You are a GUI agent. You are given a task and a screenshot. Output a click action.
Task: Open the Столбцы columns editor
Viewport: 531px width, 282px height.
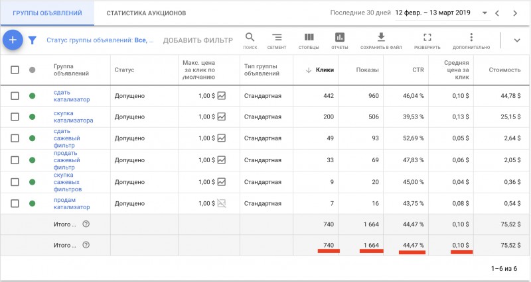coord(309,38)
